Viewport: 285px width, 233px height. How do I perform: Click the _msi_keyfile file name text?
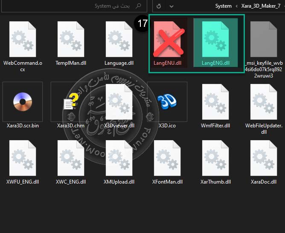(x=264, y=69)
